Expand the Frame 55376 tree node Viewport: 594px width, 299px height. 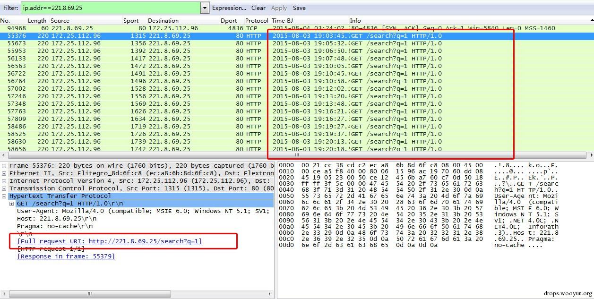point(4,166)
